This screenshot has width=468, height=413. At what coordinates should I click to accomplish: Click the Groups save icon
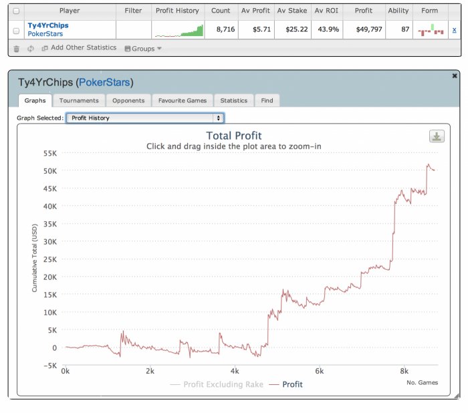(128, 49)
